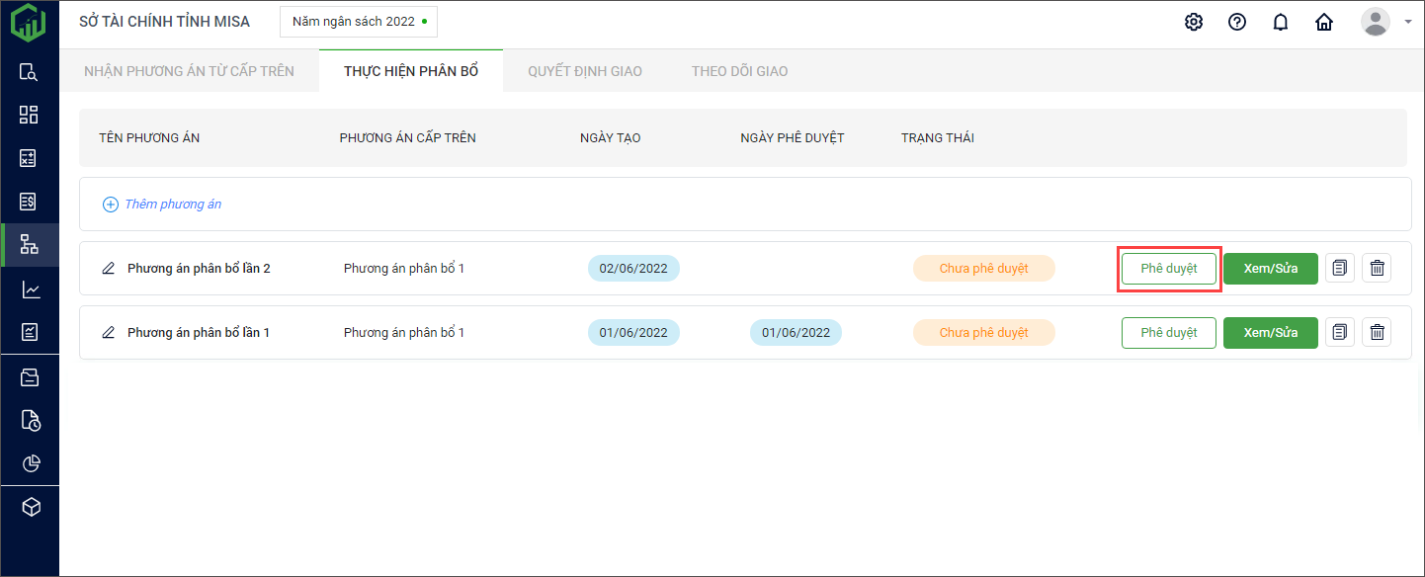The image size is (1425, 577).
Task: Switch to Nhận phương án từ cấp trên tab
Action: [189, 71]
